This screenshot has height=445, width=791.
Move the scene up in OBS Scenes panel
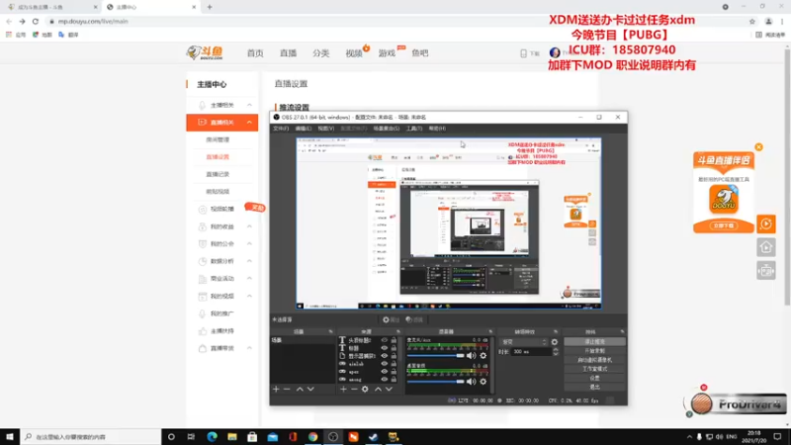point(300,389)
